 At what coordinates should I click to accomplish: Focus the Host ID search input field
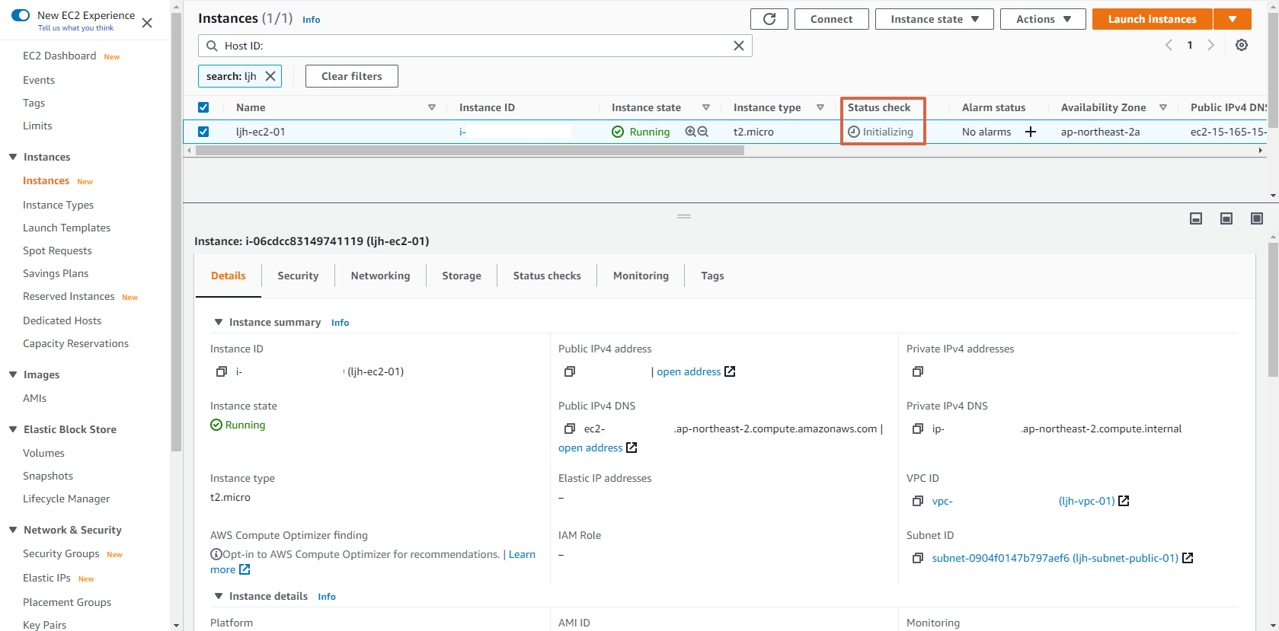475,46
